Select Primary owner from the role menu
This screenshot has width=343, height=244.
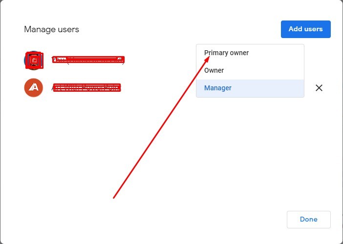(226, 53)
